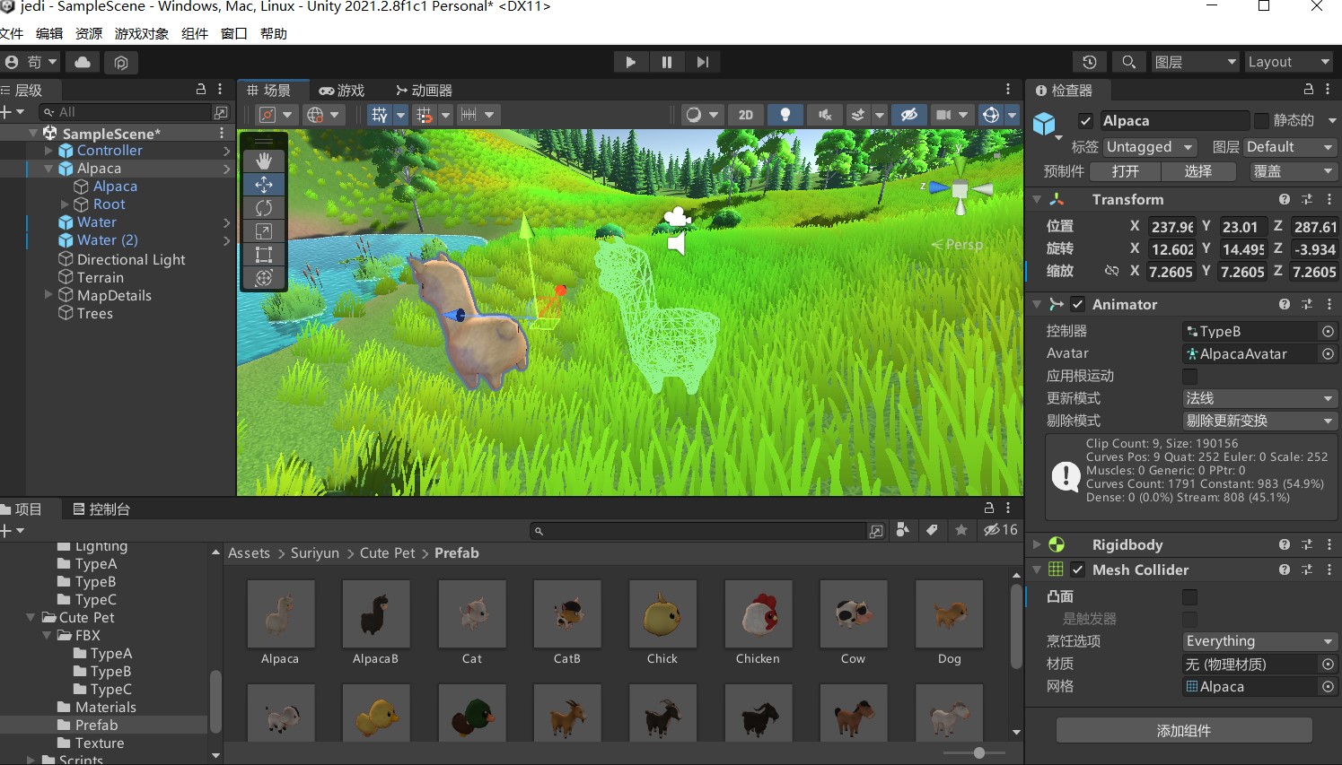Select the Move tool in the scene toolbar
1342x765 pixels.
(x=264, y=185)
